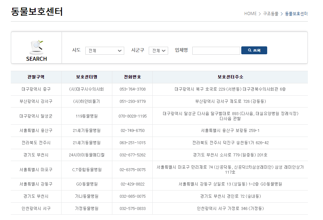Select the 동물보호센터 breadcrumb item
The height and width of the screenshot is (220, 323).
[296, 13]
